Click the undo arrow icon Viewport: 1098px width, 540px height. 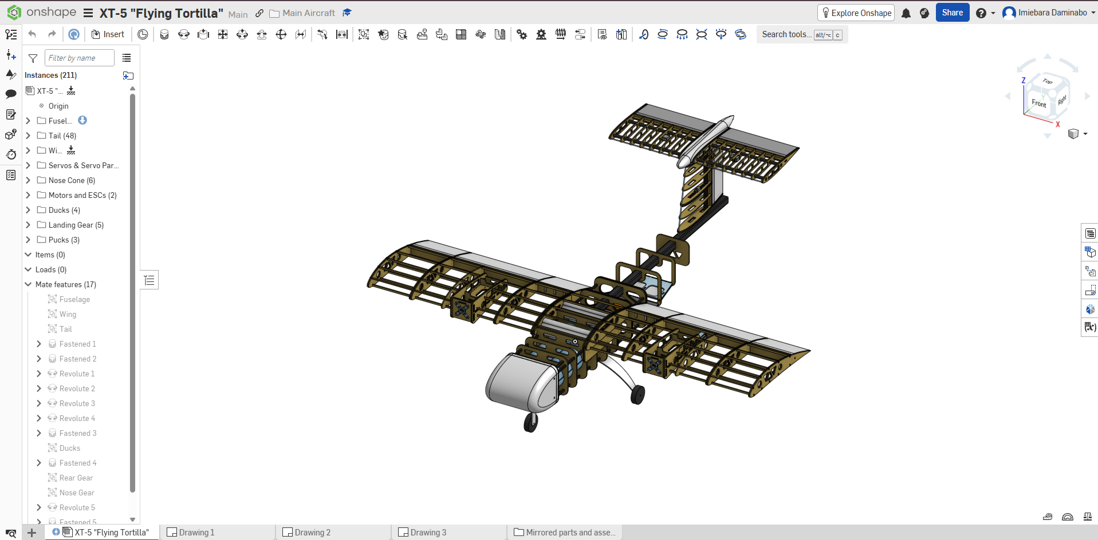click(32, 34)
